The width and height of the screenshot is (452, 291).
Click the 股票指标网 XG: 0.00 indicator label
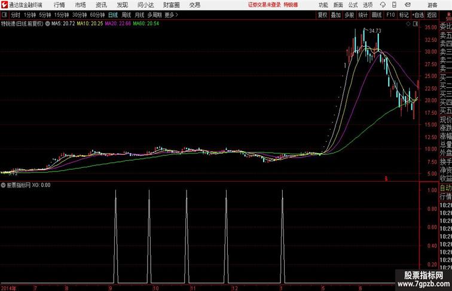[x=29, y=185]
